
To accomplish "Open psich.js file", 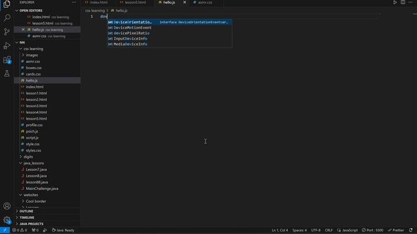I will [32, 131].
